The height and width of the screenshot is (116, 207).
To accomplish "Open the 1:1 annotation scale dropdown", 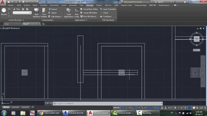I will click(x=170, y=108).
